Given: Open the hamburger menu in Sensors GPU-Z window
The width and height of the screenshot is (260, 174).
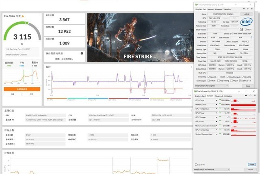Looking at the screenshot, I should (255, 96).
